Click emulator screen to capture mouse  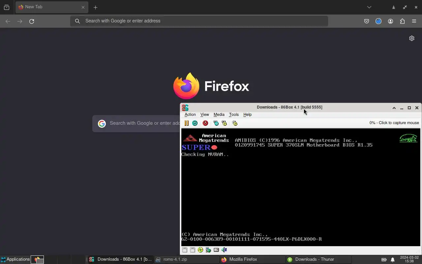301,187
